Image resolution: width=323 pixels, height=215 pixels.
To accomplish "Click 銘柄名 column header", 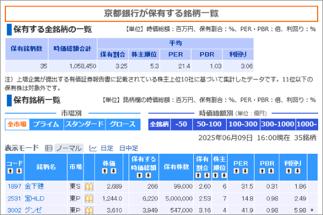I will [x=46, y=167].
